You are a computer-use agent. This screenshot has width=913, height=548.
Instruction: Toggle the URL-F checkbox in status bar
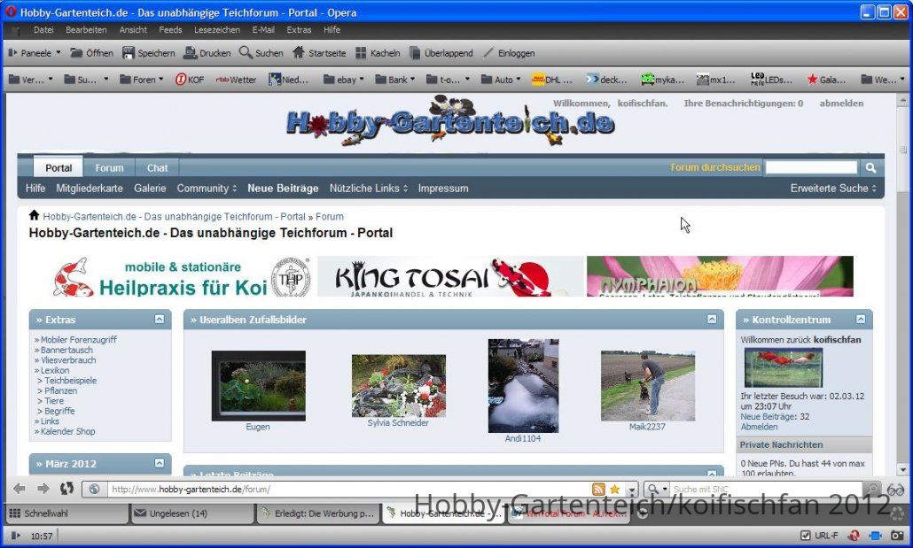(x=805, y=536)
